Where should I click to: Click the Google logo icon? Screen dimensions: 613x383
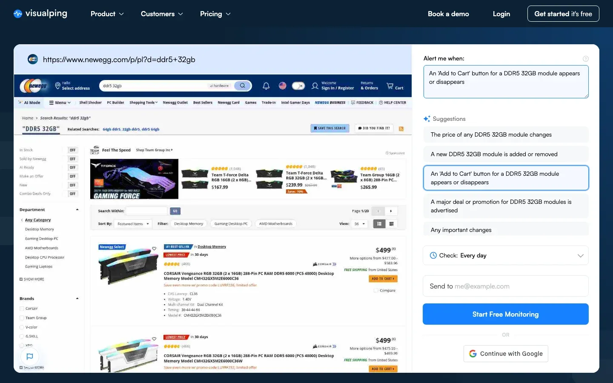pyautogui.click(x=473, y=354)
